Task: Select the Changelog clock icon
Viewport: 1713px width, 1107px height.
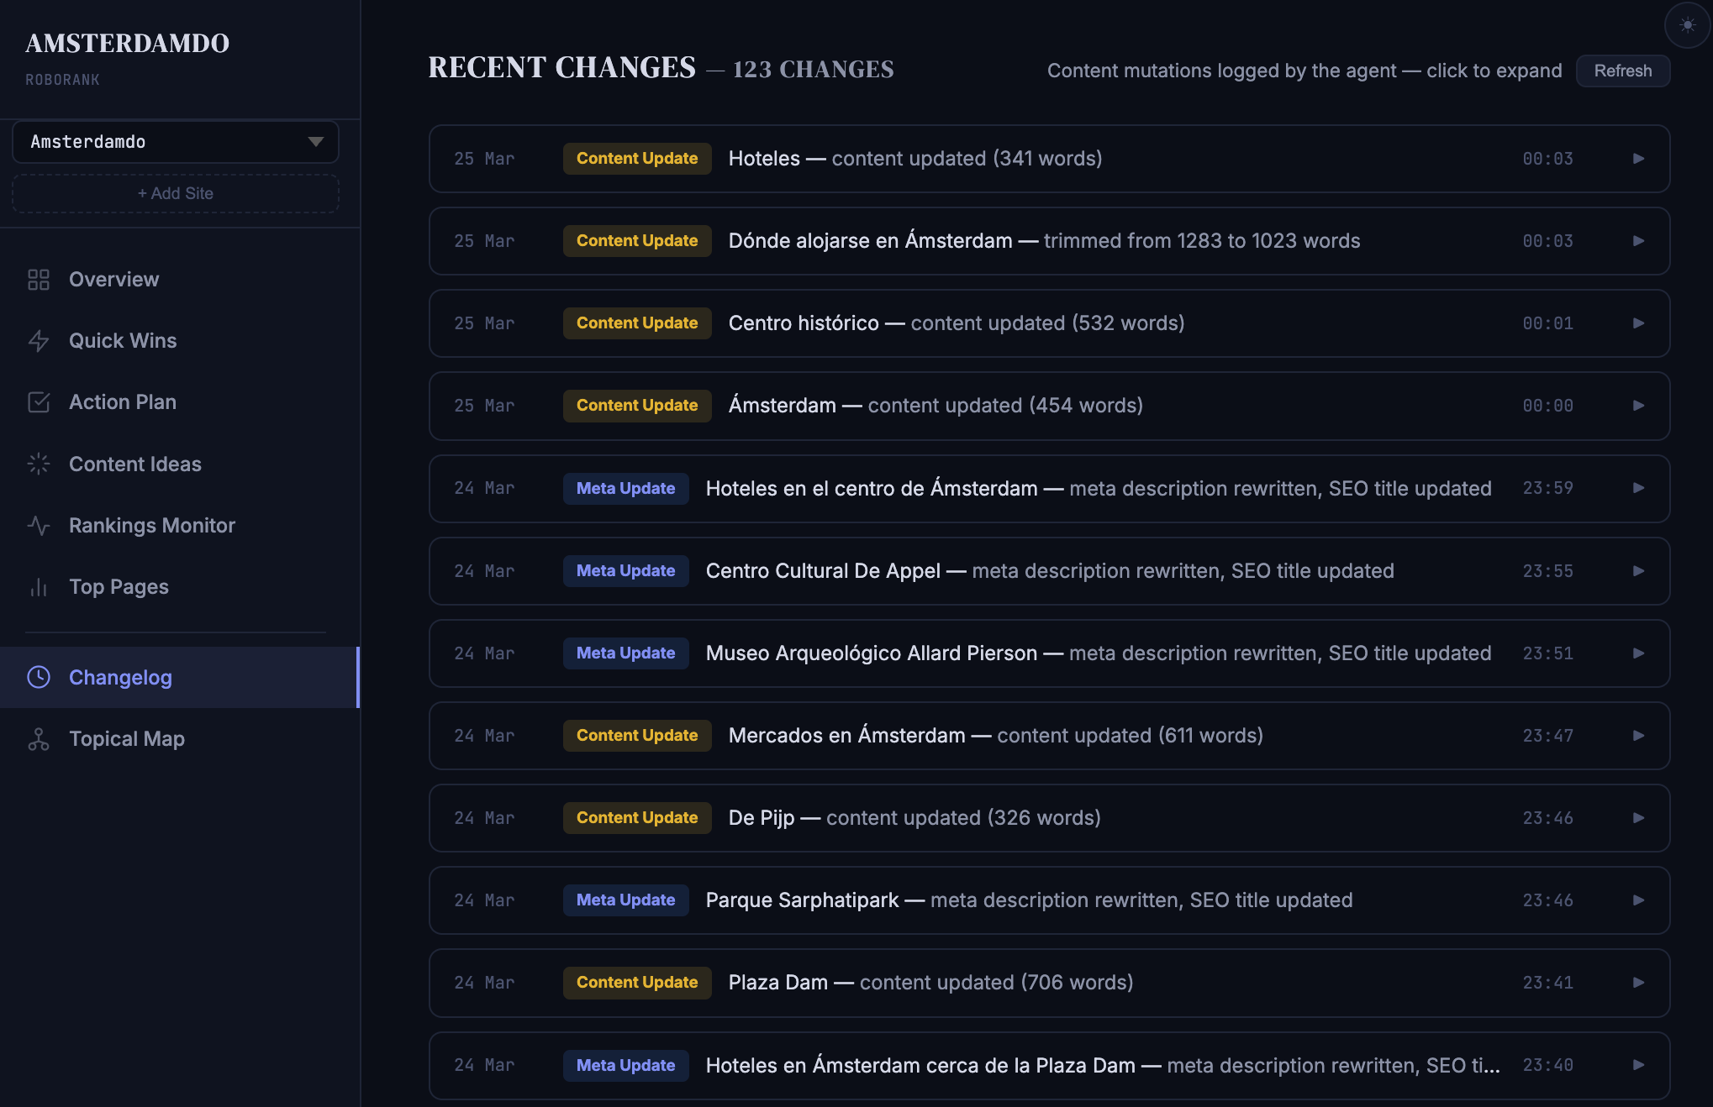Action: click(x=40, y=678)
